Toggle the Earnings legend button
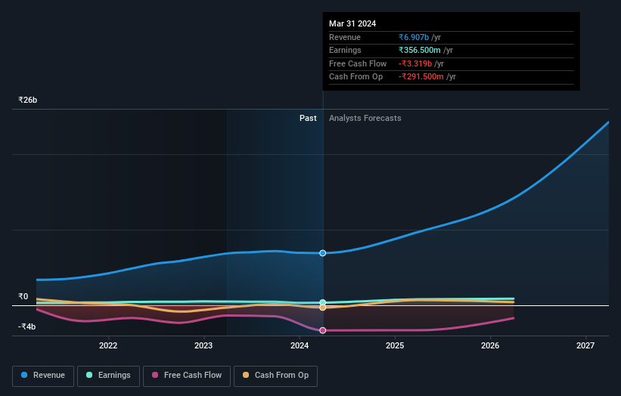 click(108, 376)
